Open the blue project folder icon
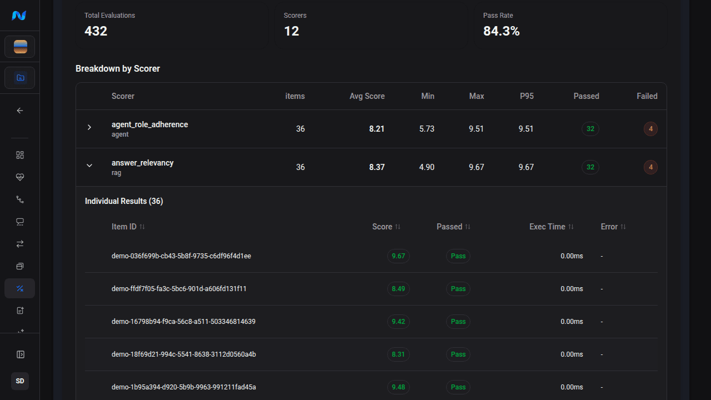The height and width of the screenshot is (400, 711). click(20, 78)
